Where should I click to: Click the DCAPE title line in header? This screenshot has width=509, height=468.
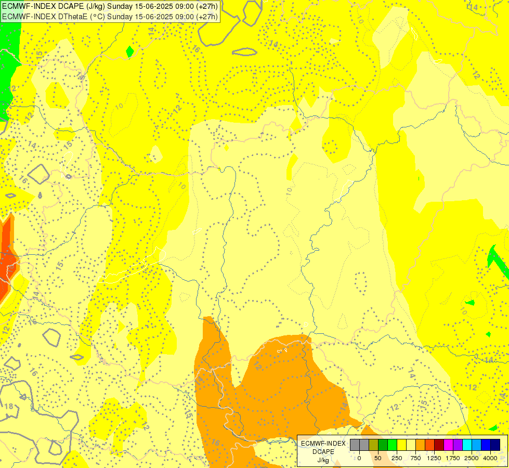point(109,6)
